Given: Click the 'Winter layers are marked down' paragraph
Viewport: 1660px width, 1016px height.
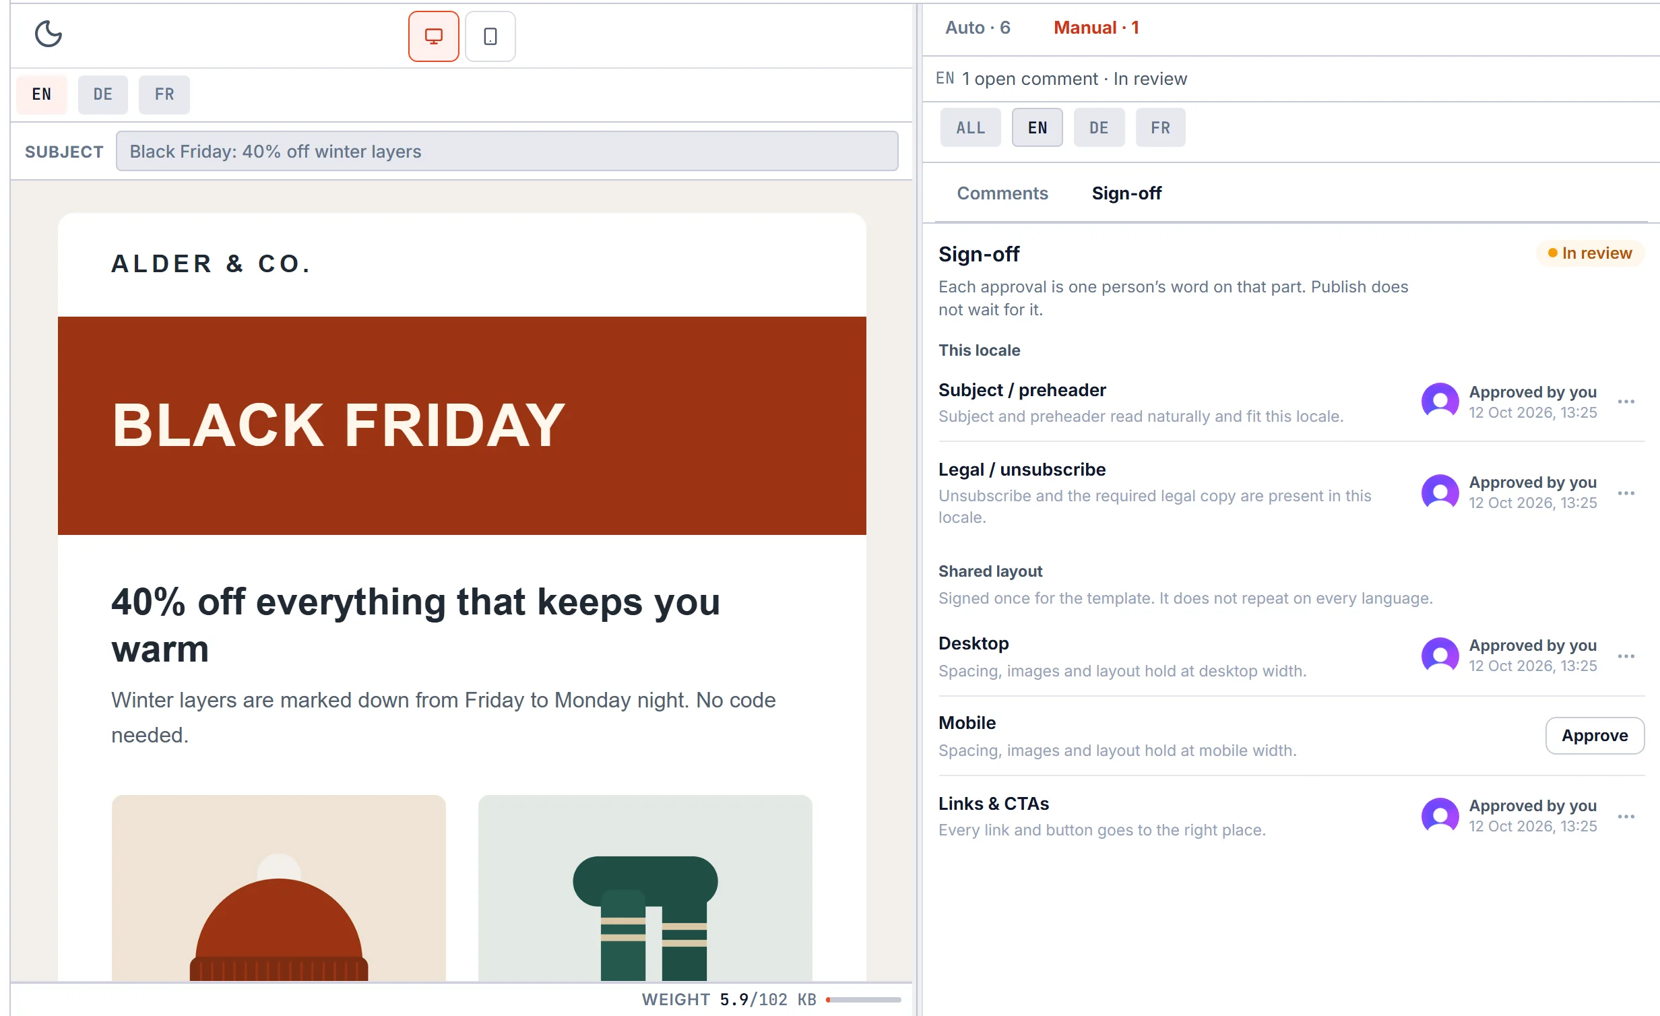Looking at the screenshot, I should (443, 718).
